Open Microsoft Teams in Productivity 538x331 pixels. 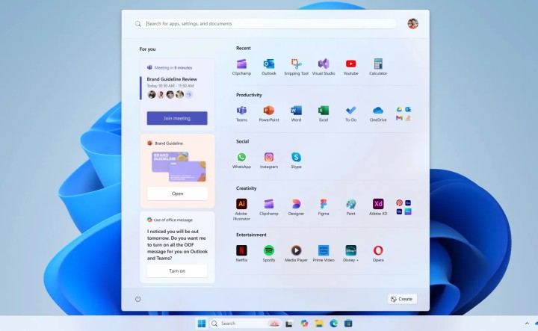tap(241, 111)
